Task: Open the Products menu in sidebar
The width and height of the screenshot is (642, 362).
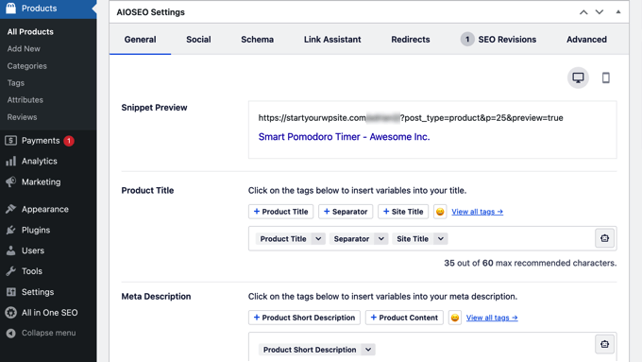Action: pos(48,9)
